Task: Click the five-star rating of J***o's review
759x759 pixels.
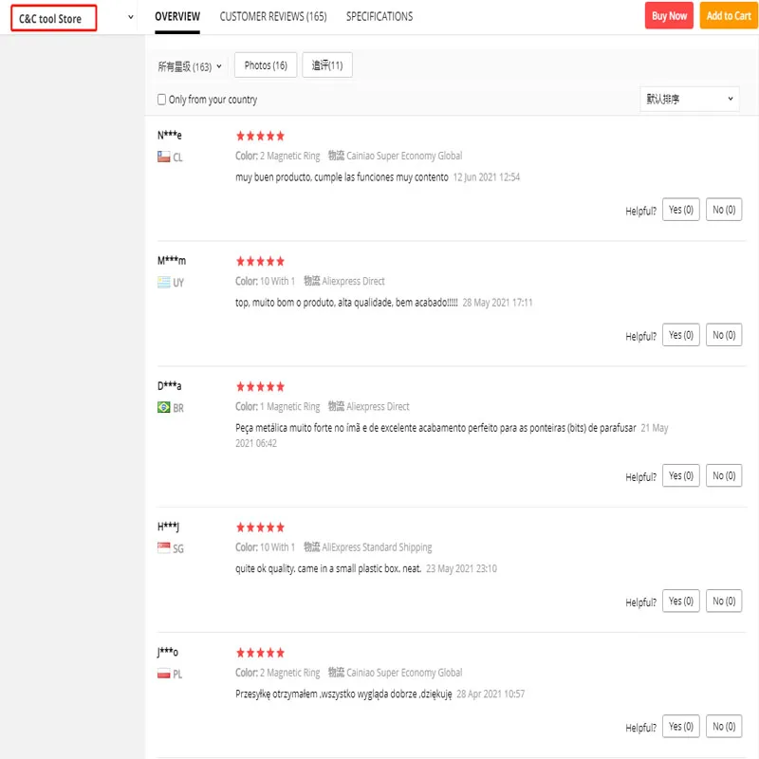Action: pyautogui.click(x=260, y=653)
